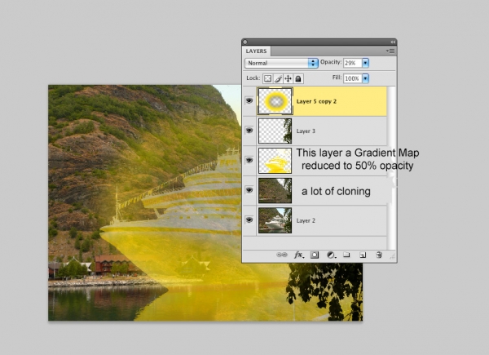Open the Fill slider arrow

coord(365,78)
